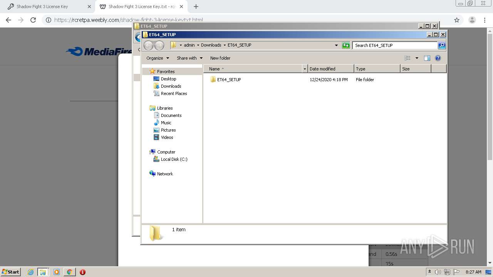
Task: Click New folder button
Action: coord(220,58)
